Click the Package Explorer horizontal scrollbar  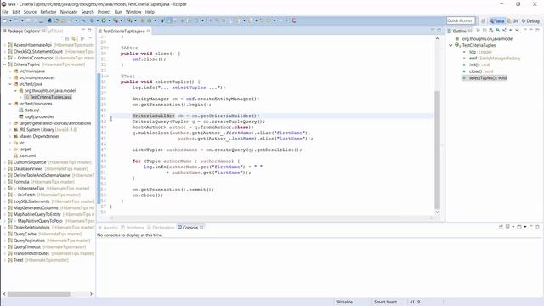pyautogui.click(x=39, y=294)
